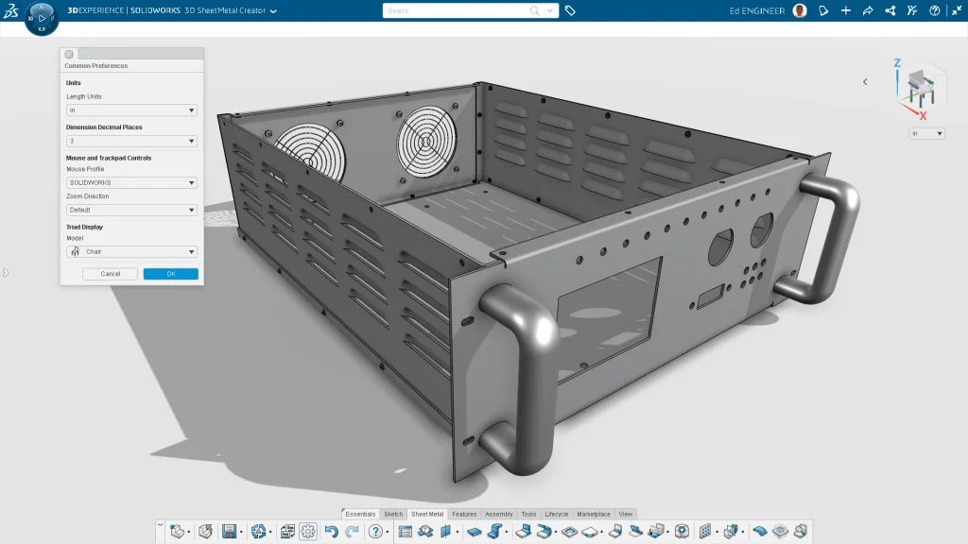Screen dimensions: 968x544
Task: Switch to the Sketch tab
Action: (392, 514)
